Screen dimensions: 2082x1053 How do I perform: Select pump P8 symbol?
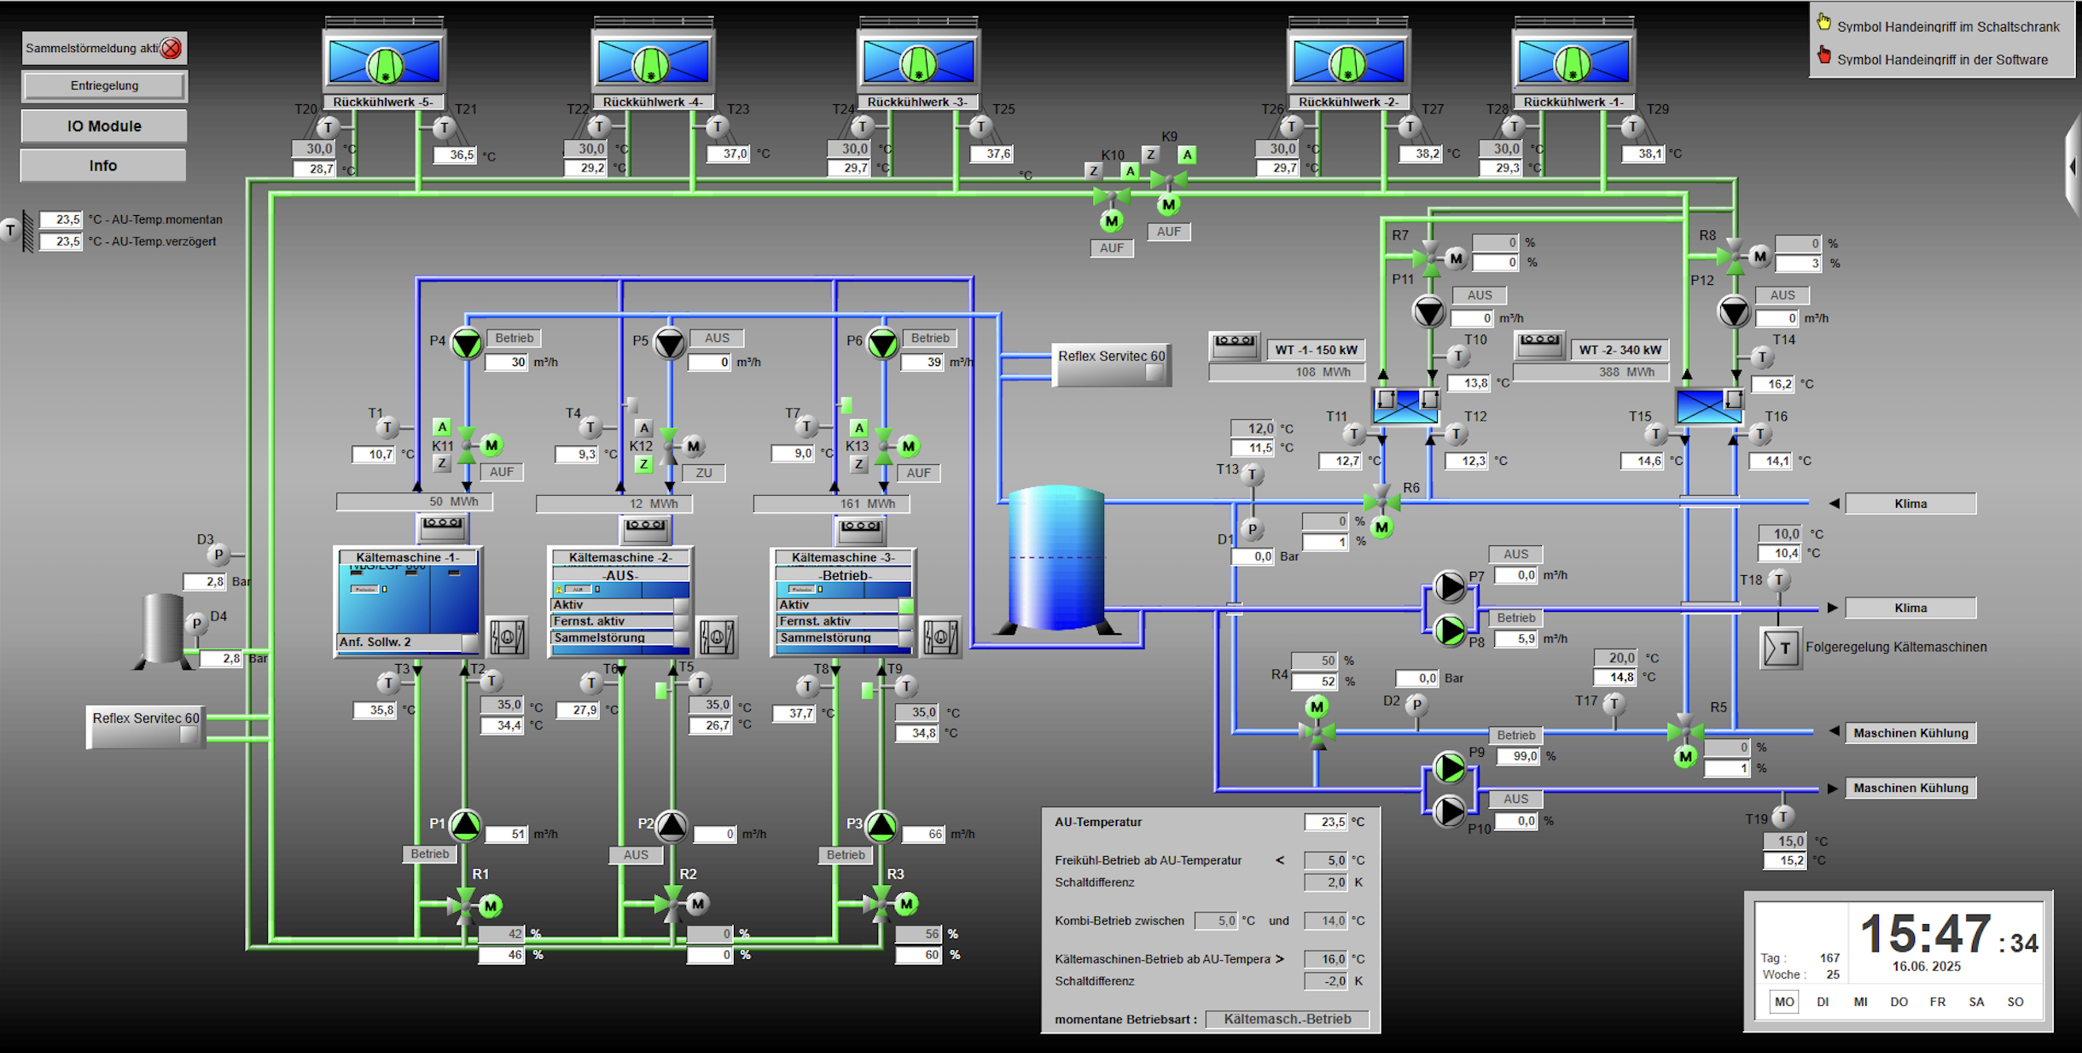pos(1449,631)
